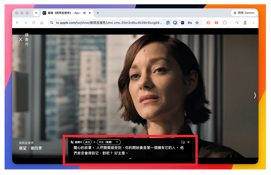View site information for tv.apple.com
Screen dimensions: 271x175
point(51,23)
